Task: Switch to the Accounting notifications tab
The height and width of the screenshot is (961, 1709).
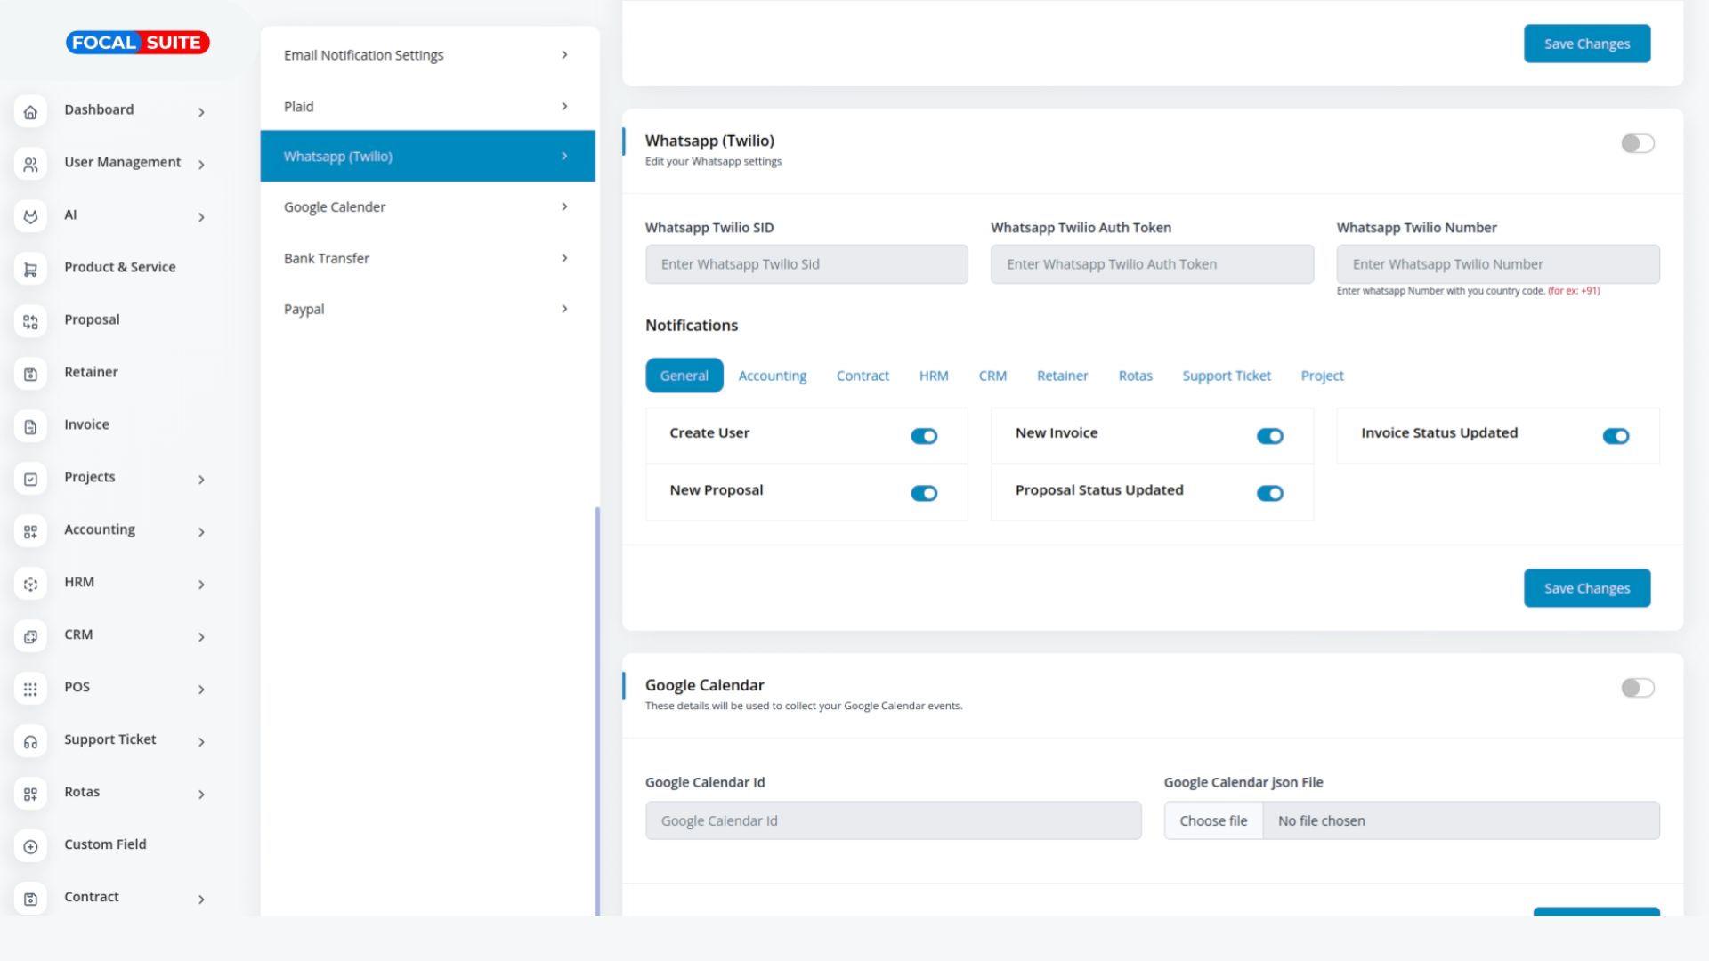Action: [x=772, y=376]
